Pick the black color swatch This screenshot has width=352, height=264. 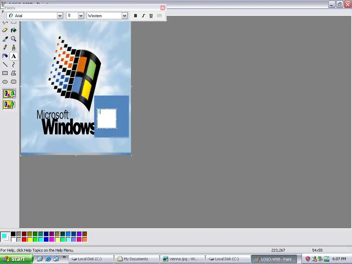coord(13,234)
